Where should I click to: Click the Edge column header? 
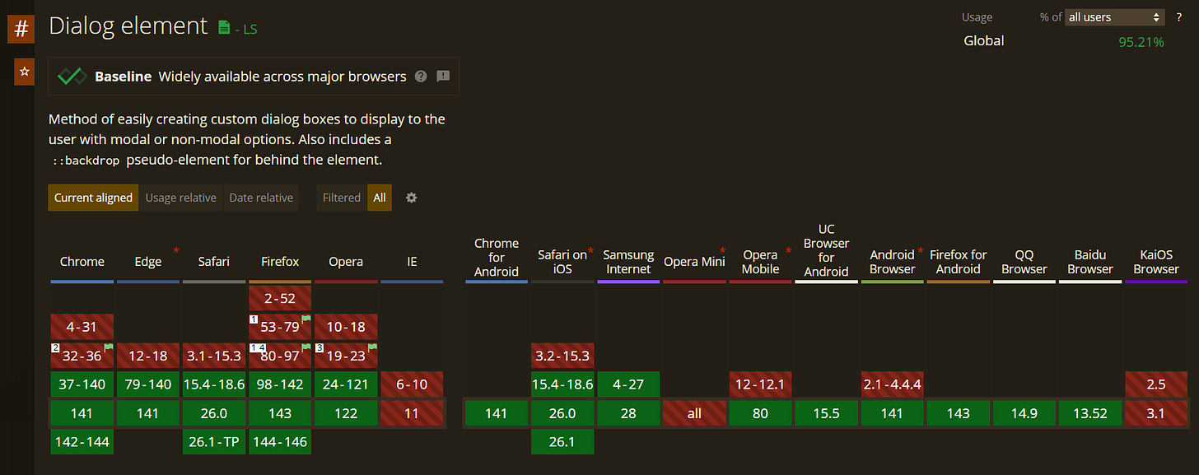(x=148, y=262)
